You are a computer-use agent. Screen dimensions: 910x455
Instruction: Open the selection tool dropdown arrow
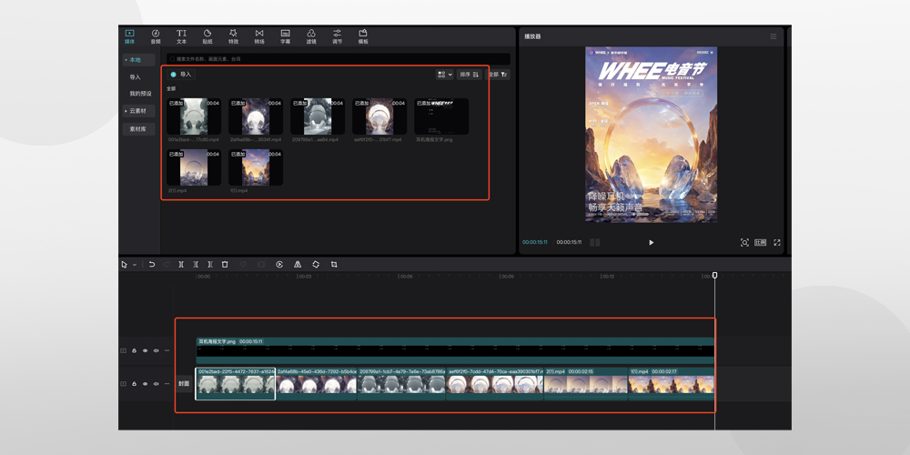[135, 265]
